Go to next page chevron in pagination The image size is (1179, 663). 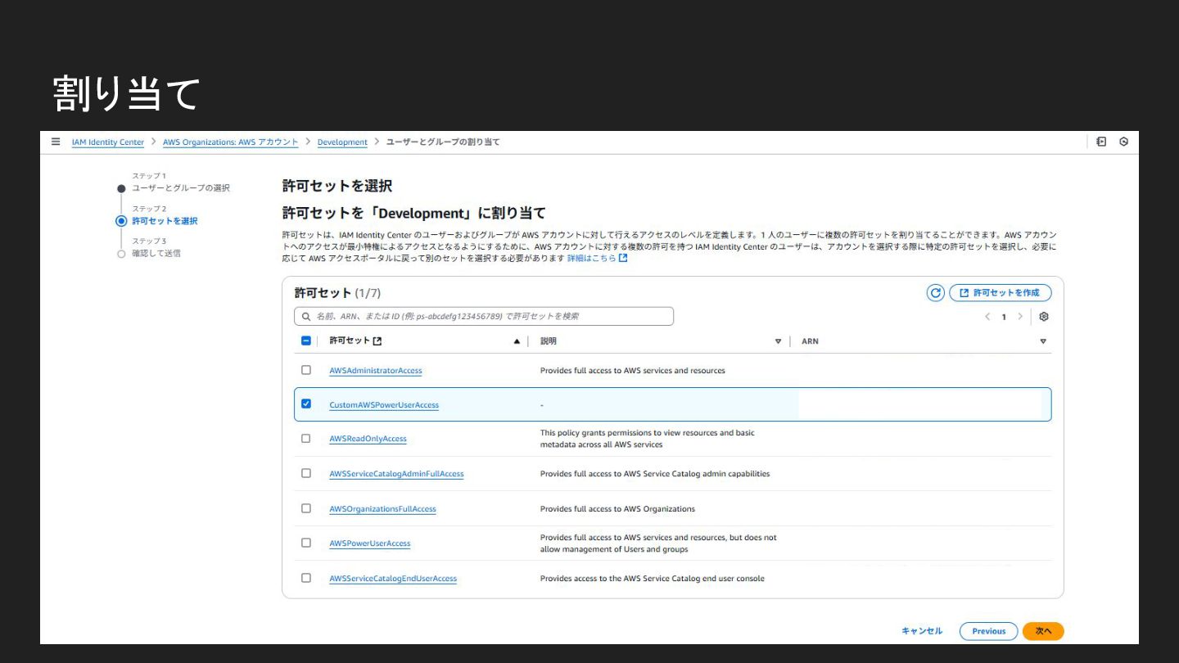[1020, 317]
